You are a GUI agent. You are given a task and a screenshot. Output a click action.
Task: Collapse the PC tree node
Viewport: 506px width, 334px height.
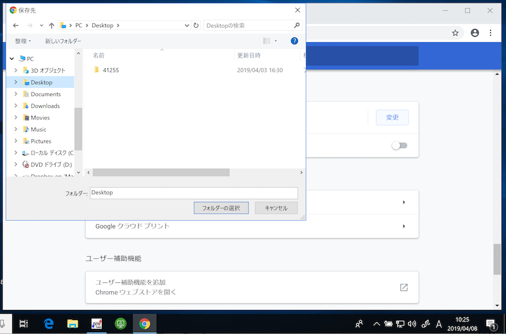12,59
